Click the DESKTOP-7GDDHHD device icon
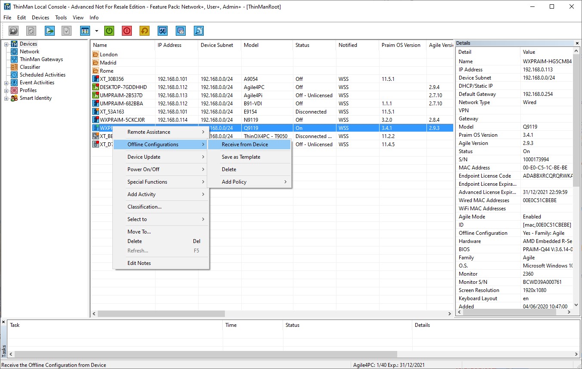Screen dimensions: 582x369 point(96,87)
